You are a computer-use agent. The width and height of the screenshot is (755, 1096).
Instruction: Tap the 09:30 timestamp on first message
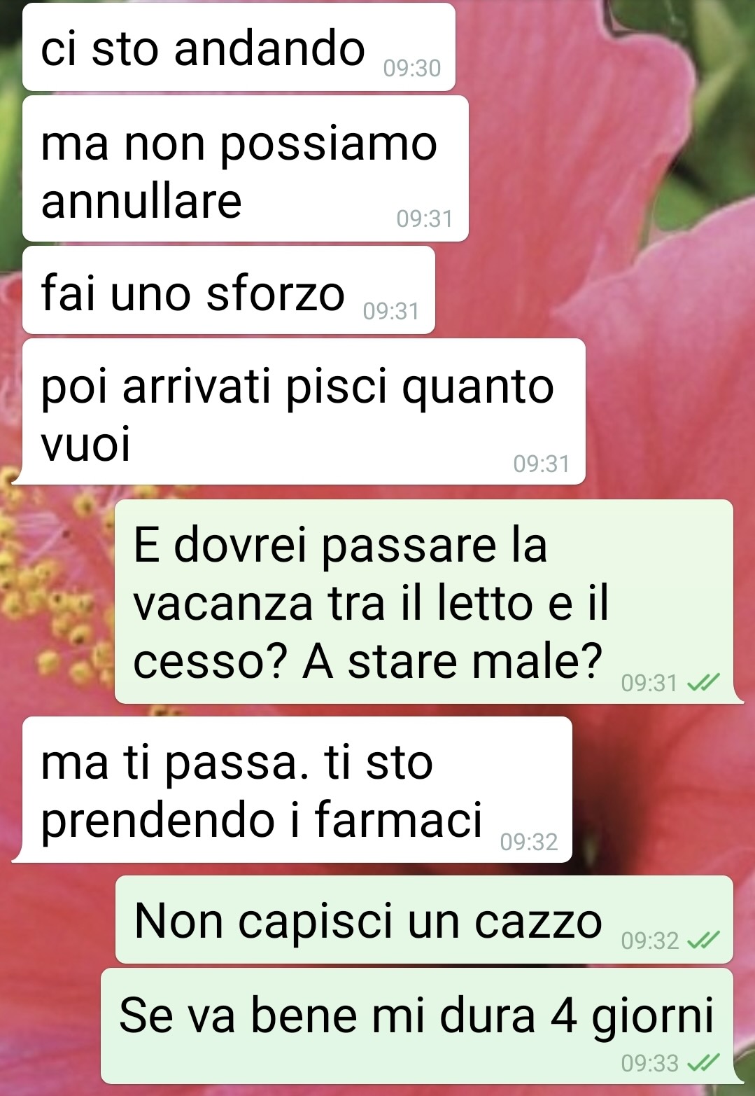click(412, 68)
